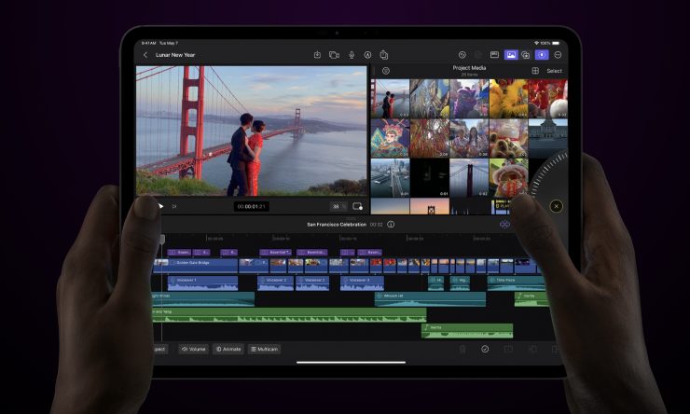Show the photo media browser icon
This screenshot has width=690, height=414.
[511, 55]
